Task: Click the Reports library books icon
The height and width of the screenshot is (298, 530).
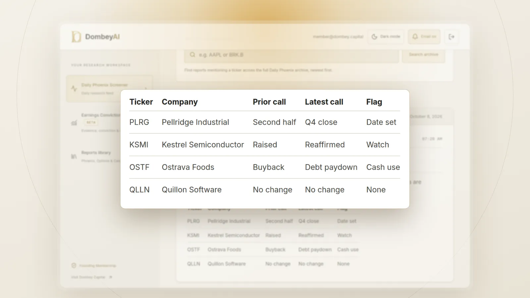Action: click(74, 156)
